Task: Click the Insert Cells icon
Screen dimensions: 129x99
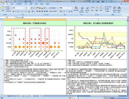Action: (x=92, y=8)
